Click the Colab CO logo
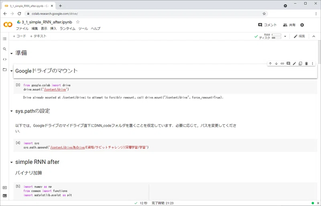 point(8,25)
